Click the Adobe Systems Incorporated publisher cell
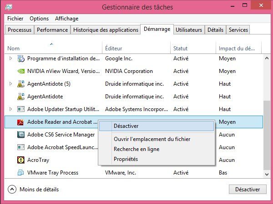The width and height of the screenshot is (273, 204). pyautogui.click(x=136, y=109)
